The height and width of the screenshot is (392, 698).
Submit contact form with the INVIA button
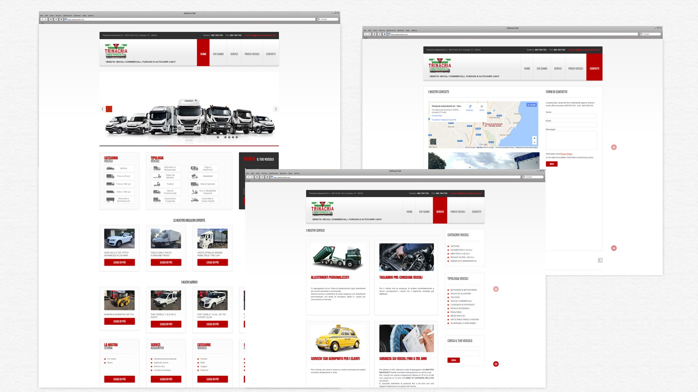[551, 164]
